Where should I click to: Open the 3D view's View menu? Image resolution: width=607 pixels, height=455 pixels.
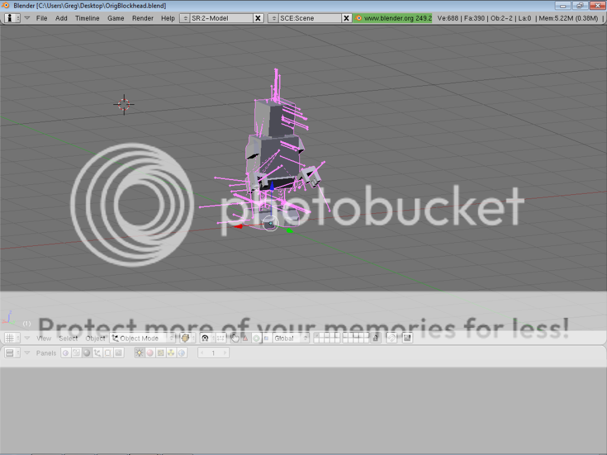click(44, 338)
